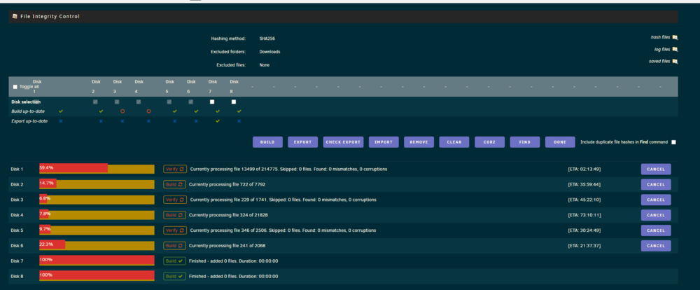Click the Verify status badge for Disk 1
This screenshot has height=290, width=700.
click(x=175, y=169)
